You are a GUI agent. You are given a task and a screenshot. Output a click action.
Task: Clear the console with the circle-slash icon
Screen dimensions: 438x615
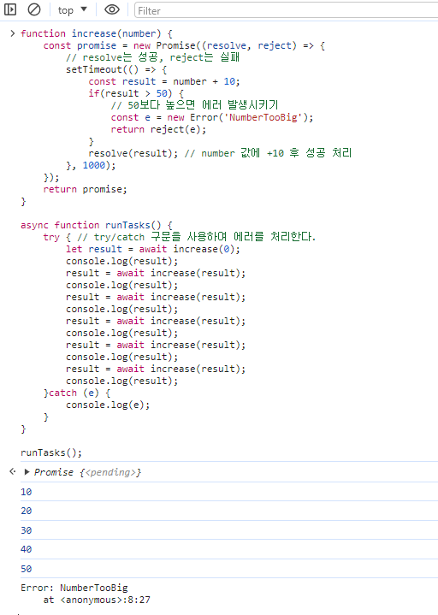click(34, 9)
